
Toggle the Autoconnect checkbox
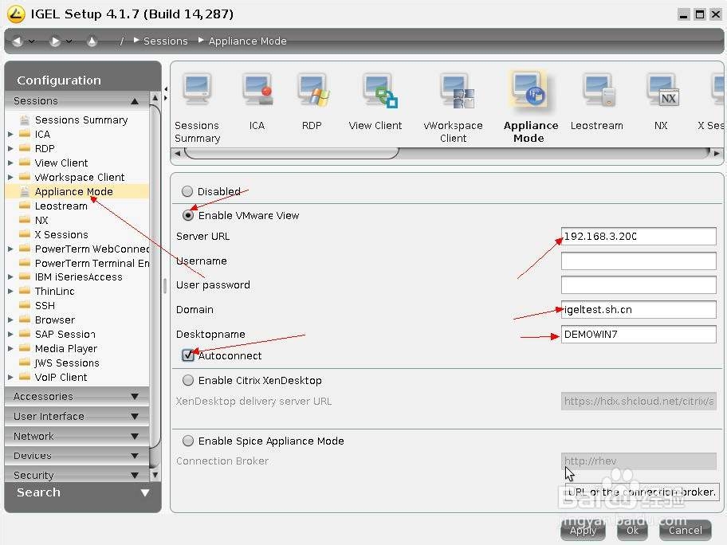188,355
